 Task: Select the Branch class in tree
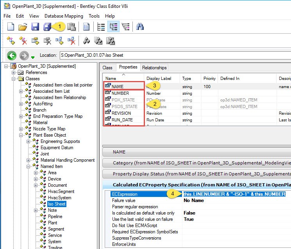(40, 110)
